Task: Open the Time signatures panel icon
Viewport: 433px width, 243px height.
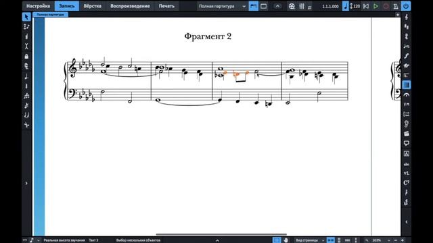Action: point(406,36)
